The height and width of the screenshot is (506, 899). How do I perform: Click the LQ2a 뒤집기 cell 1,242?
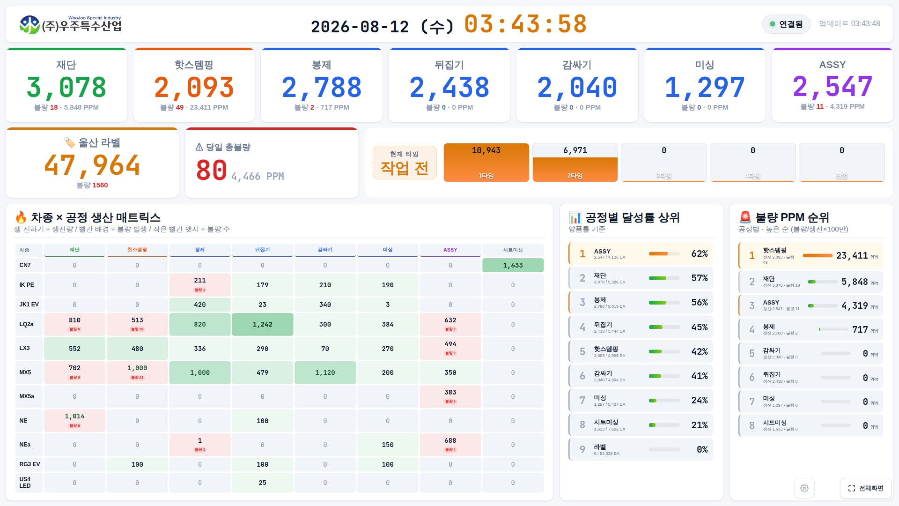click(262, 324)
